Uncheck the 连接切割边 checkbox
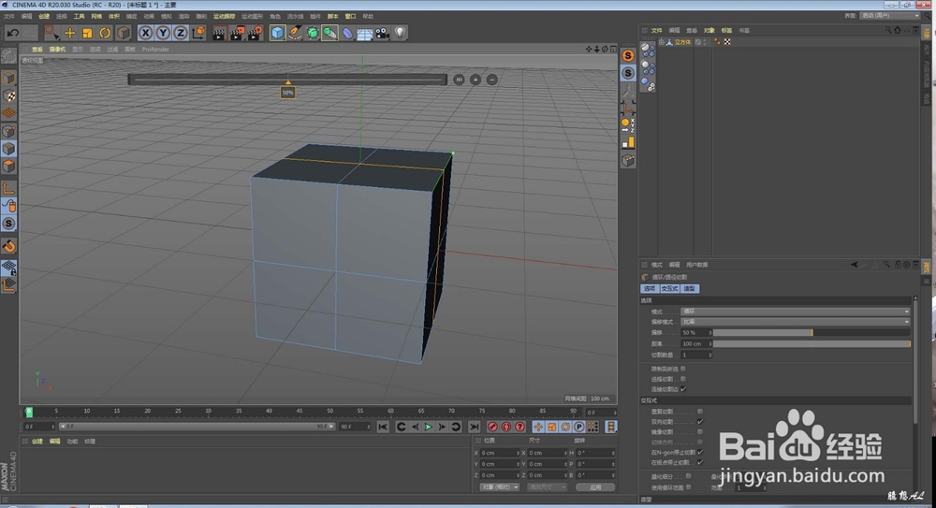The image size is (936, 508). click(683, 389)
